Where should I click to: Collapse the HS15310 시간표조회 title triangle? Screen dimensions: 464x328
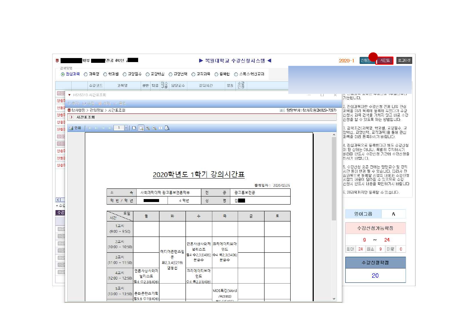[x=69, y=95]
